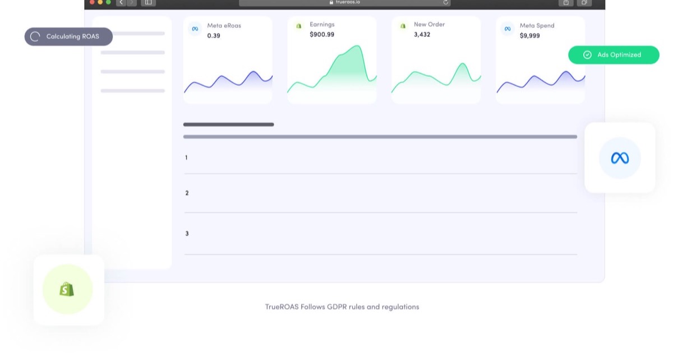Toggle the browser sidebar button
This screenshot has height=353, width=673.
[x=148, y=2]
